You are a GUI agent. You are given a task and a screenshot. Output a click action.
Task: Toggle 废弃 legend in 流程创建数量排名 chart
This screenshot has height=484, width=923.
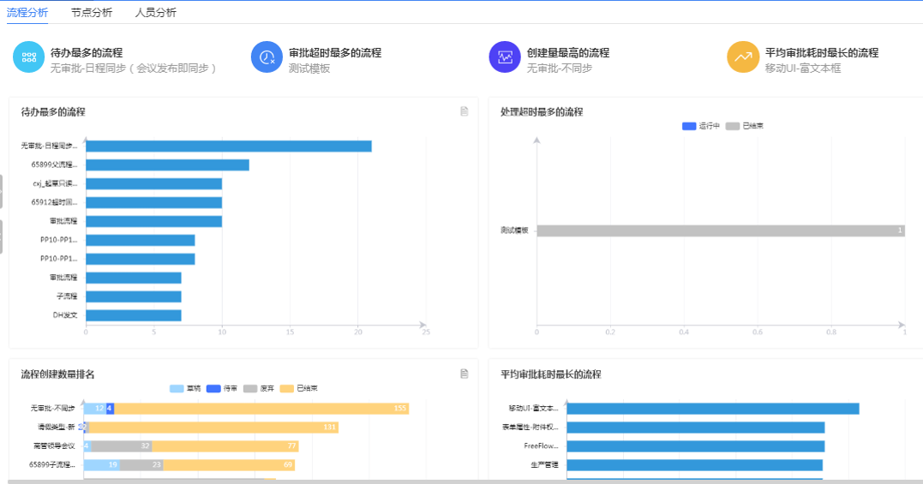coord(259,388)
